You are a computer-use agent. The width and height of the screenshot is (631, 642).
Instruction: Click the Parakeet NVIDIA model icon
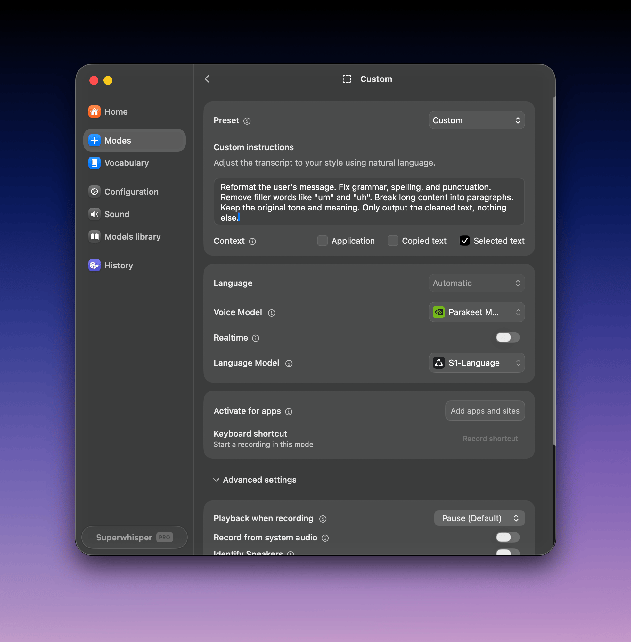439,312
